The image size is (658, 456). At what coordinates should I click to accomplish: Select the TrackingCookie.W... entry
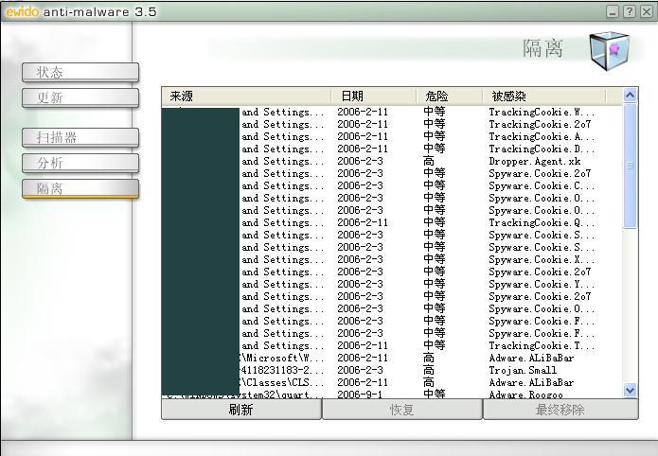(x=542, y=112)
